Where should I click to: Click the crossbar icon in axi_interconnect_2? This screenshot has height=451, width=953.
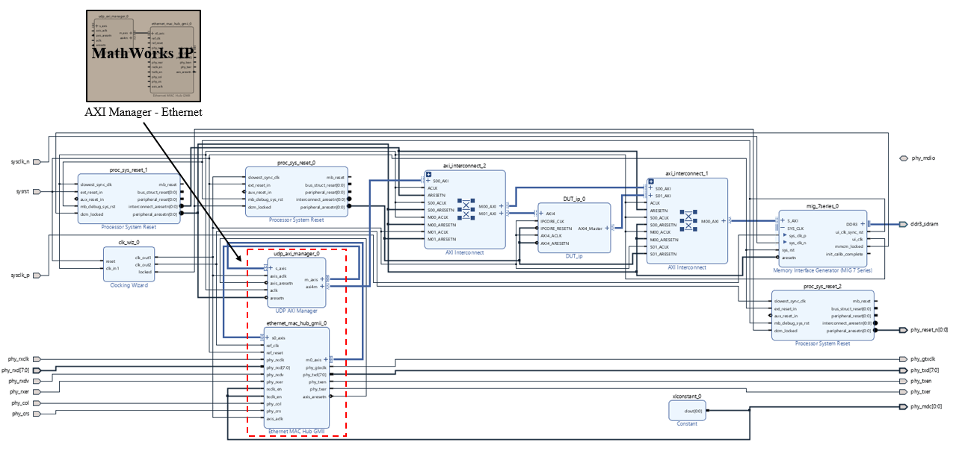point(466,209)
